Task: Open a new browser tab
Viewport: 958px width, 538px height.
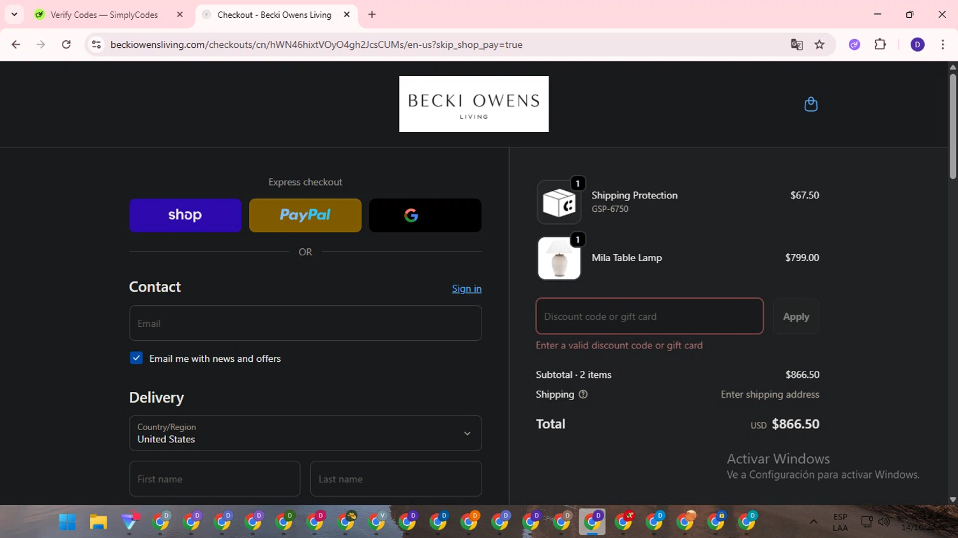Action: 372,14
